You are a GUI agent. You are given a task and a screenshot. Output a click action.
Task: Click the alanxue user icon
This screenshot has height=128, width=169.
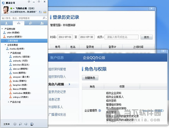pyautogui.click(x=11, y=69)
